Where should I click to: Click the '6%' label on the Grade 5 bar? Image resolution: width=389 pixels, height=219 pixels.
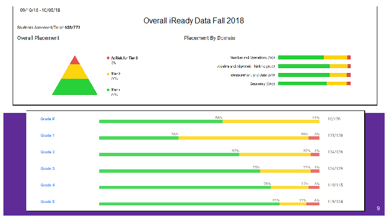(317, 200)
